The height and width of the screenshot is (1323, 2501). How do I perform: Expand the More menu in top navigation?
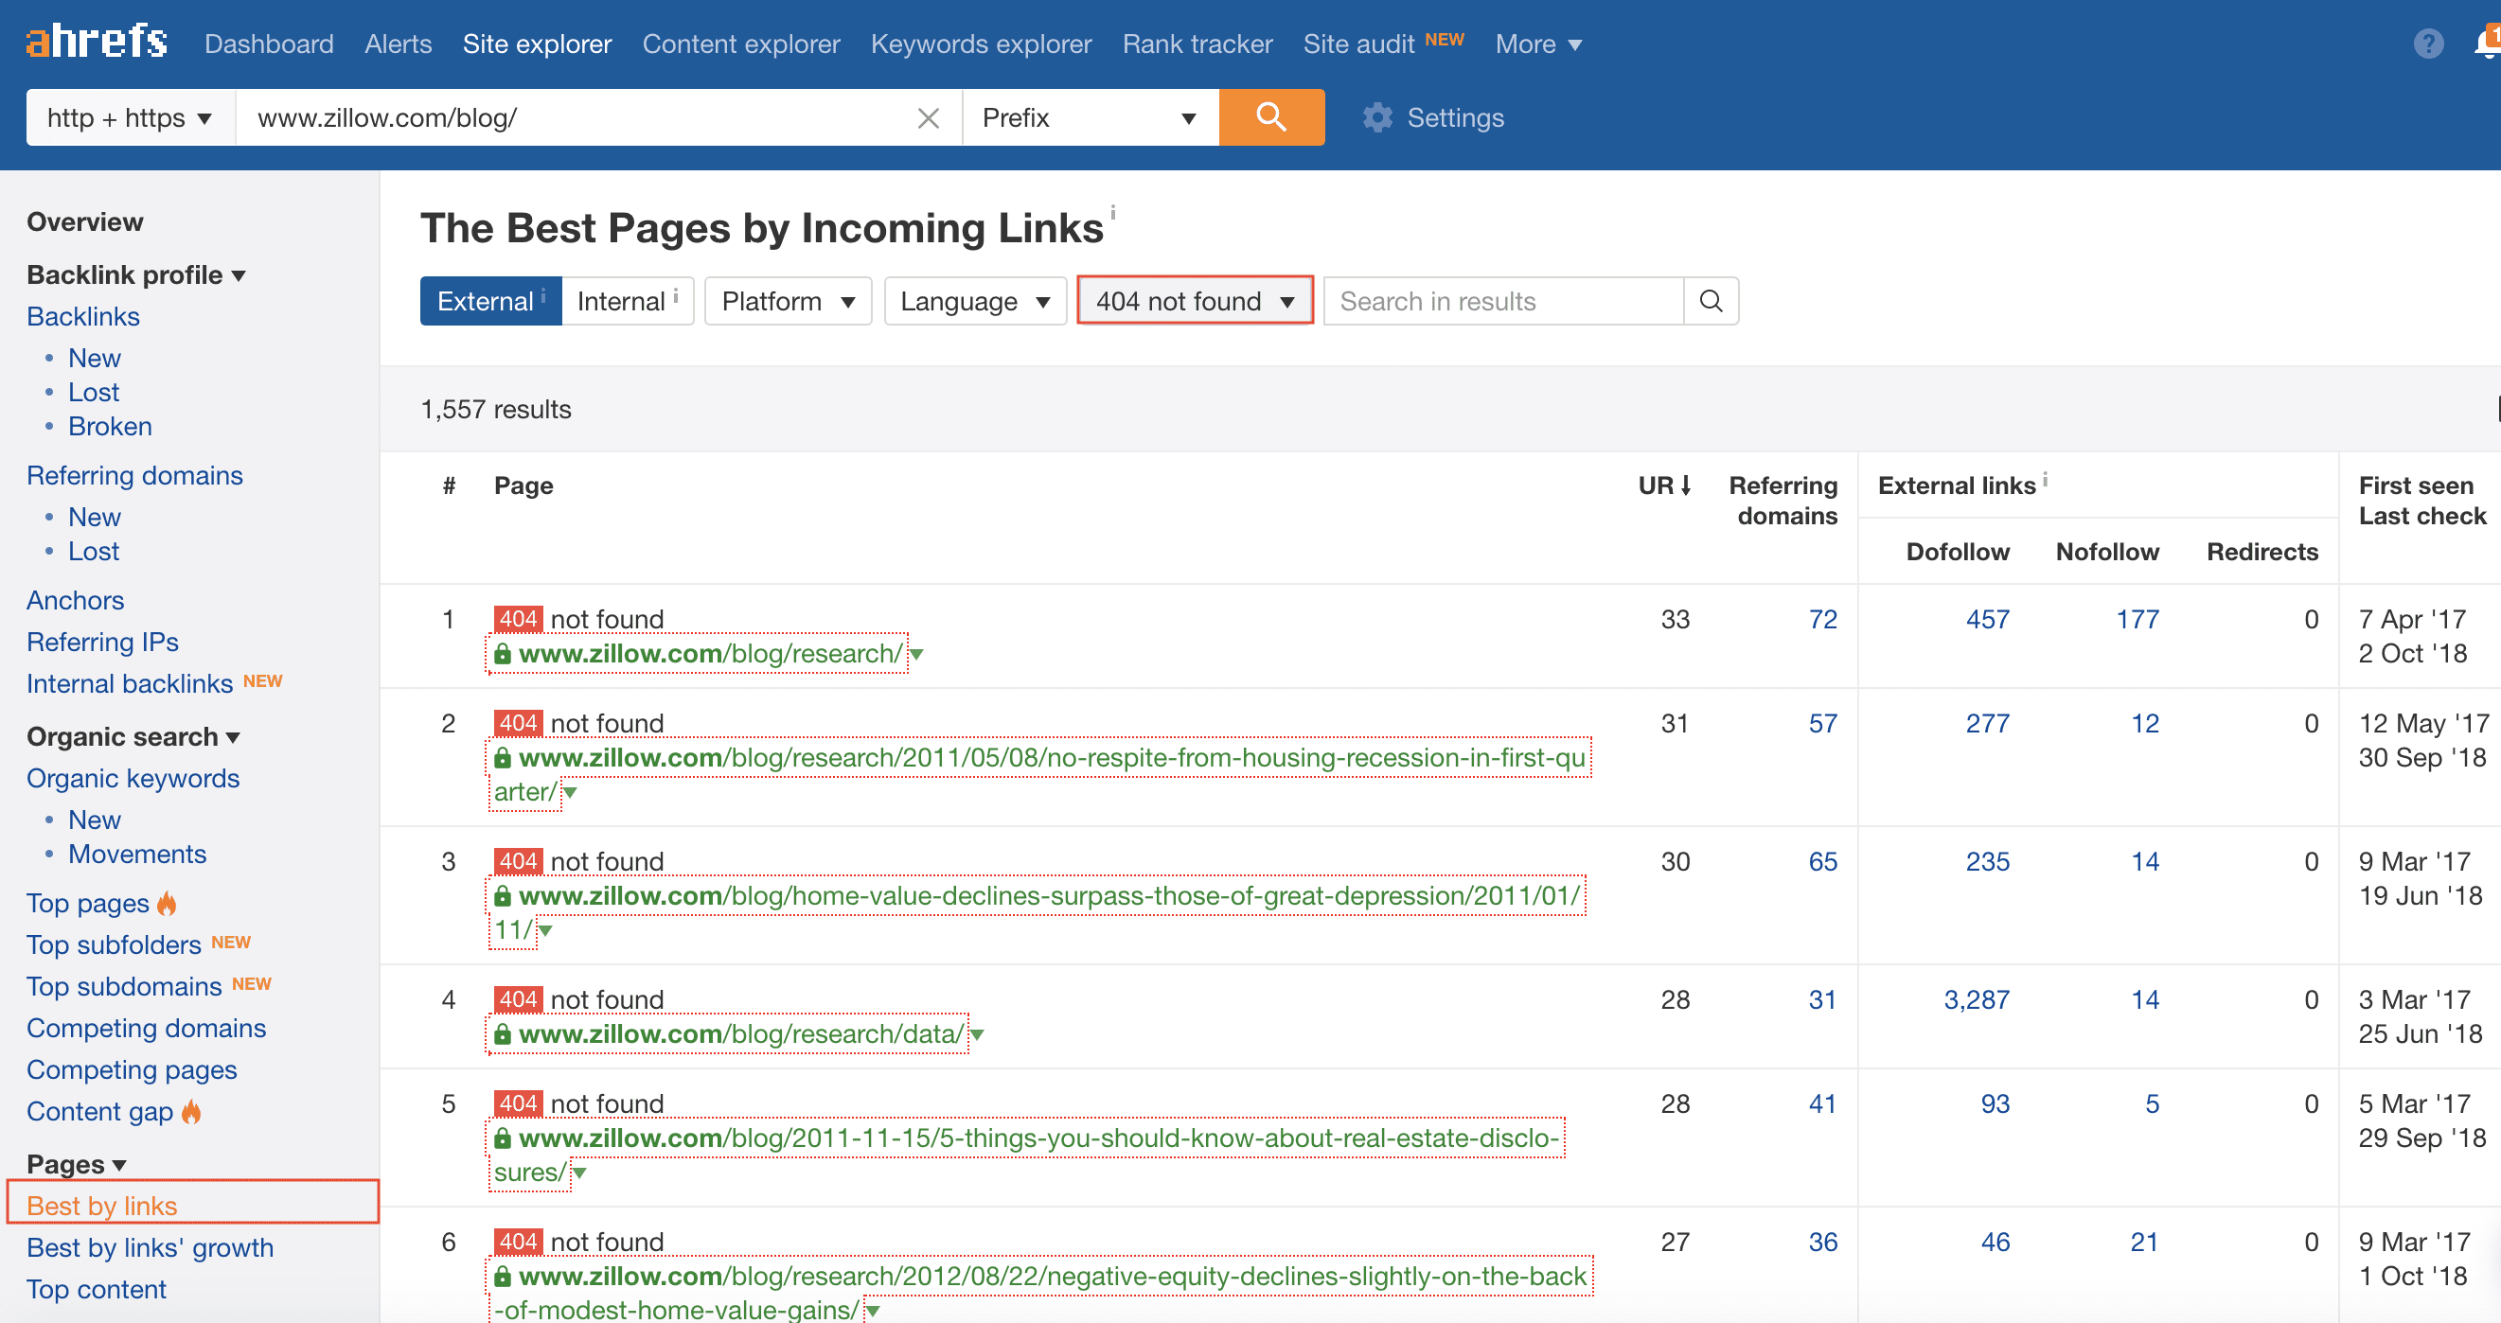(1538, 44)
